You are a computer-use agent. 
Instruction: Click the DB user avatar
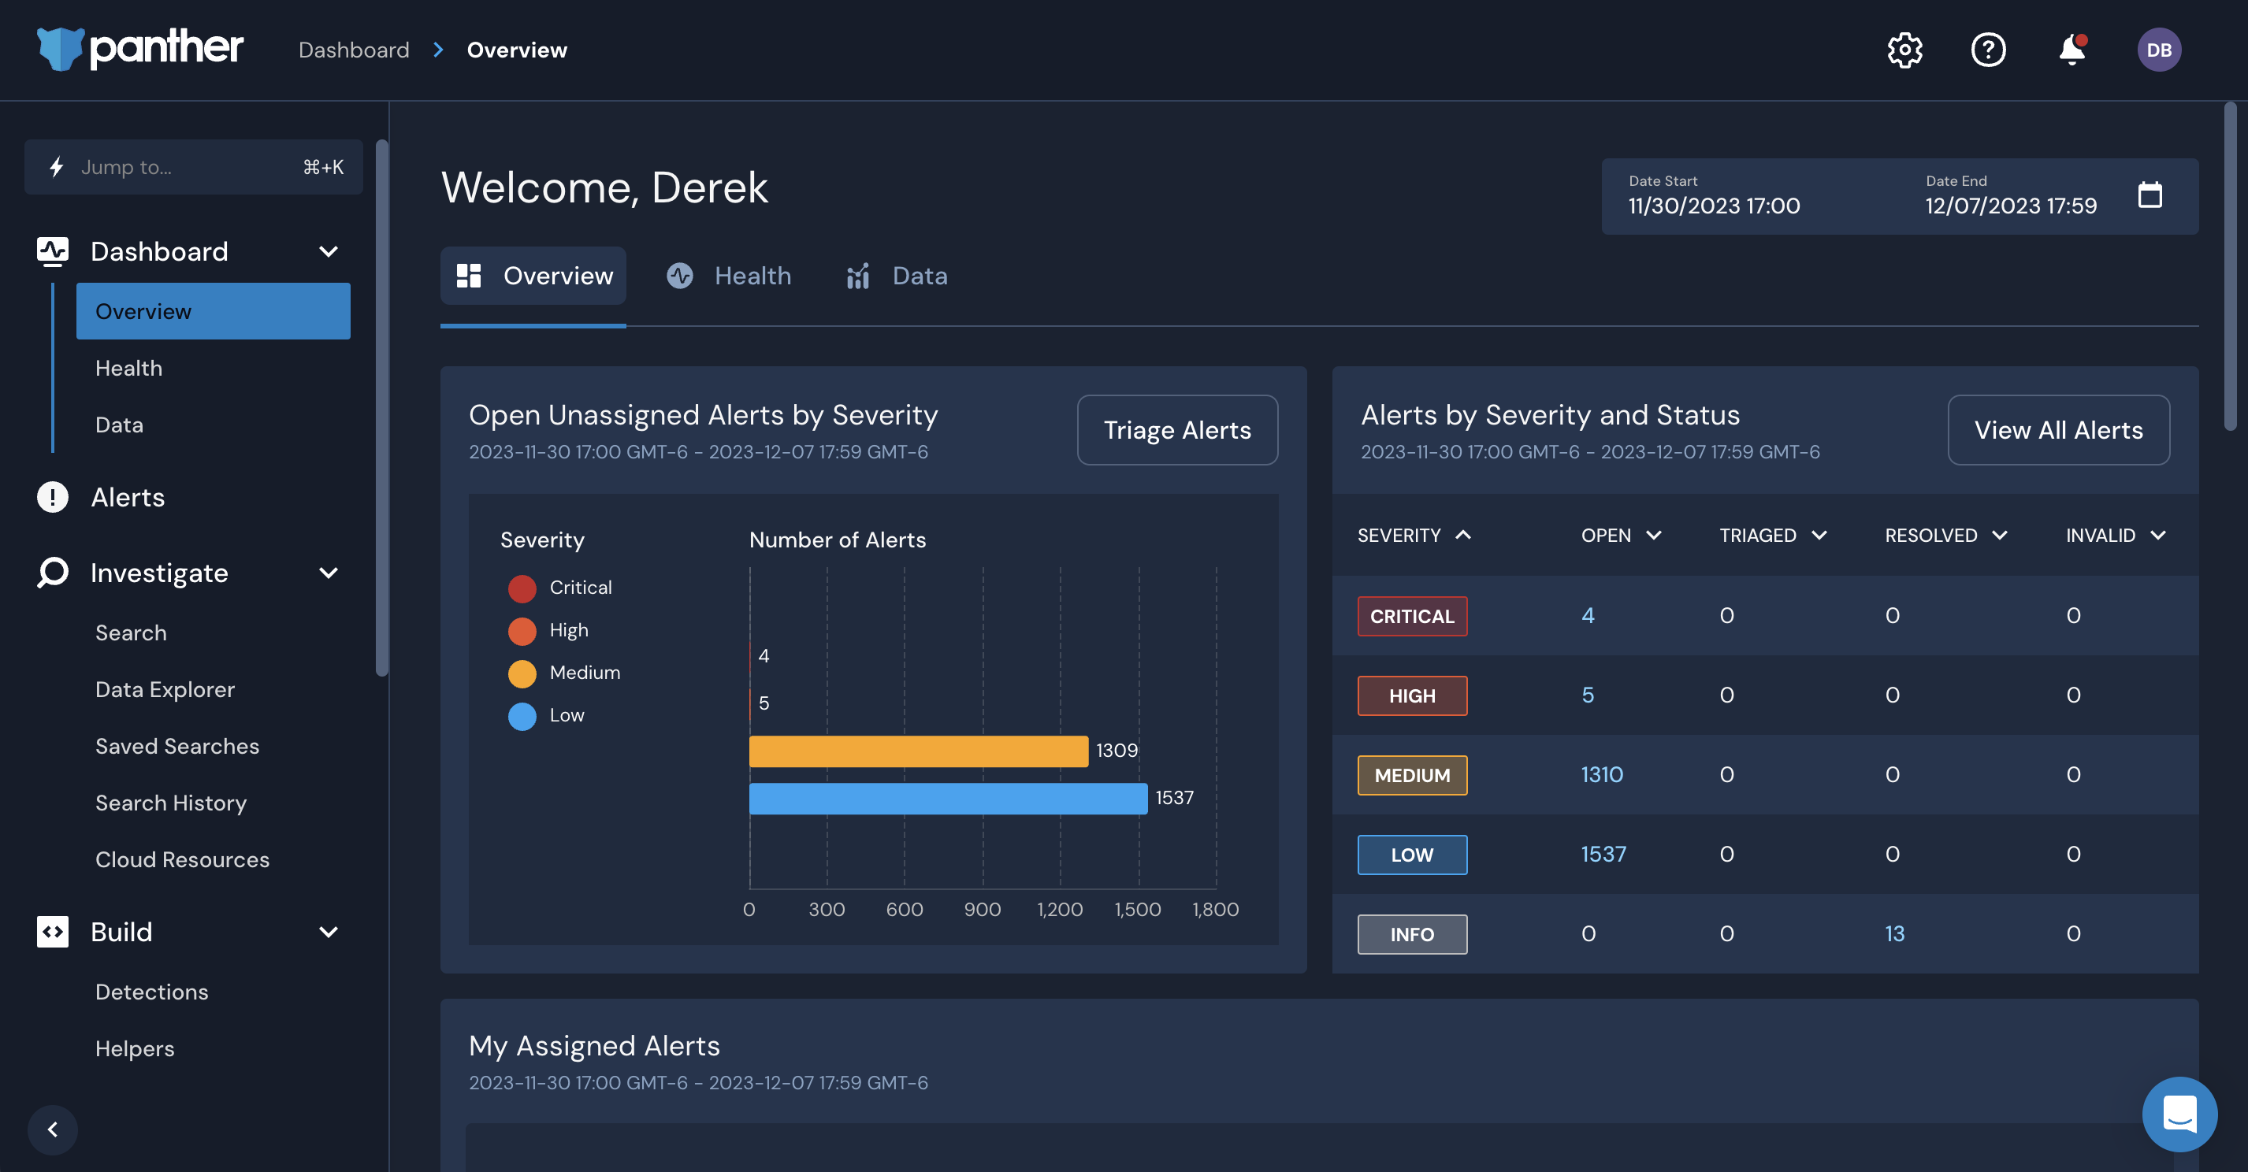click(2158, 50)
